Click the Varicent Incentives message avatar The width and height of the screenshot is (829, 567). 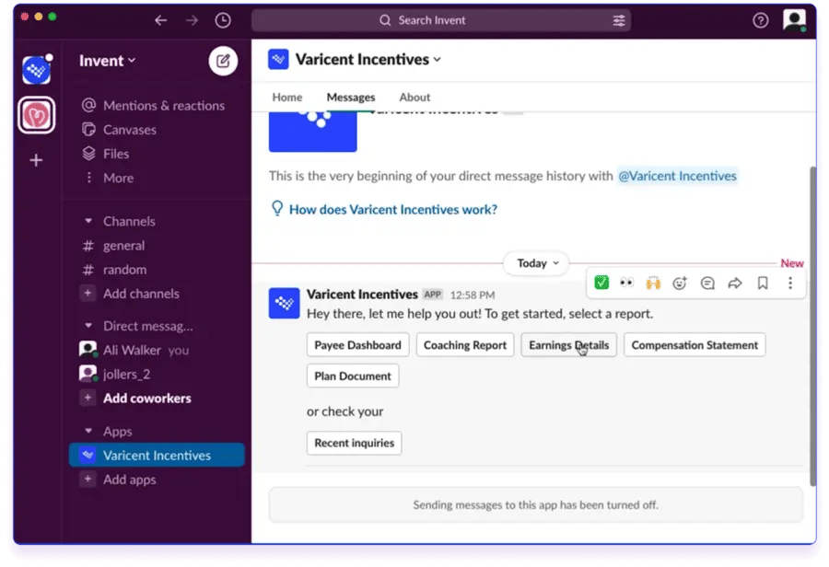tap(284, 303)
